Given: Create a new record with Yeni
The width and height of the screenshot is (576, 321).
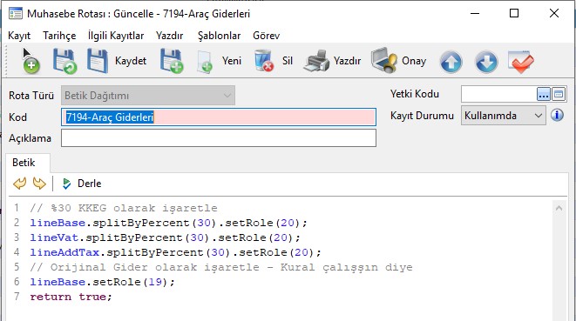Looking at the screenshot, I should tap(220, 61).
